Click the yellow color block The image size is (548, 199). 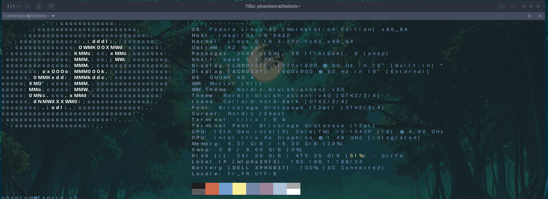(239, 189)
